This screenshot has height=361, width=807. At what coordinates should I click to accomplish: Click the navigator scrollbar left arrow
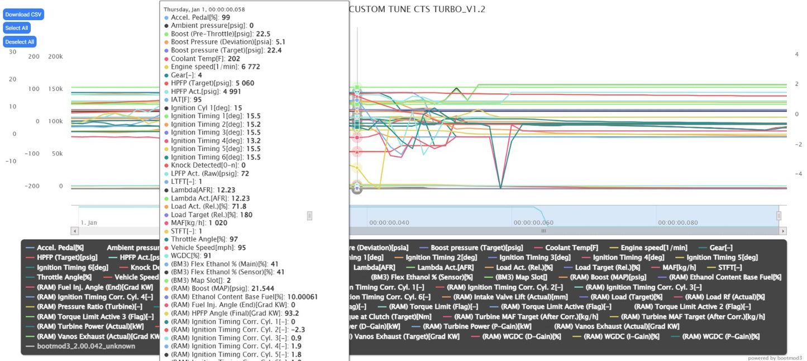coord(74,231)
